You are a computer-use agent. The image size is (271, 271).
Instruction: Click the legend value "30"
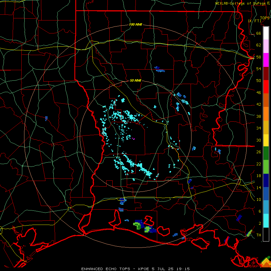tap(259, 140)
